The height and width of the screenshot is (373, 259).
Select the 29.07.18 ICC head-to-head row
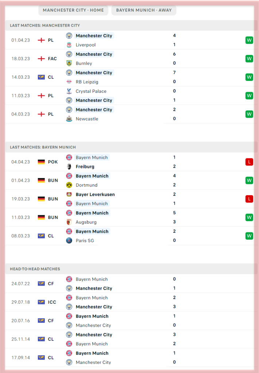point(129,302)
